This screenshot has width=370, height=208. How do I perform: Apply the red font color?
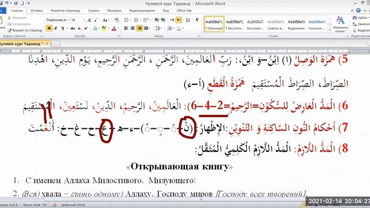pyautogui.click(x=114, y=28)
